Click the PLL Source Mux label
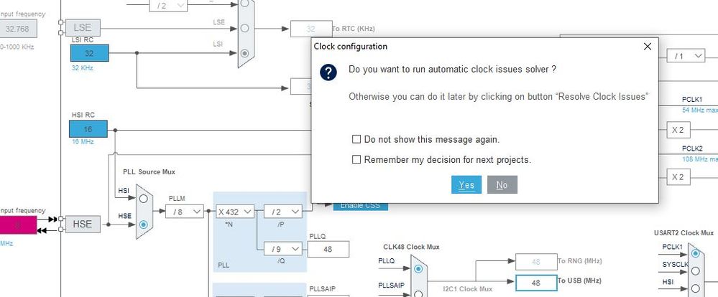Viewport: 718px width, 297px height. 149,171
